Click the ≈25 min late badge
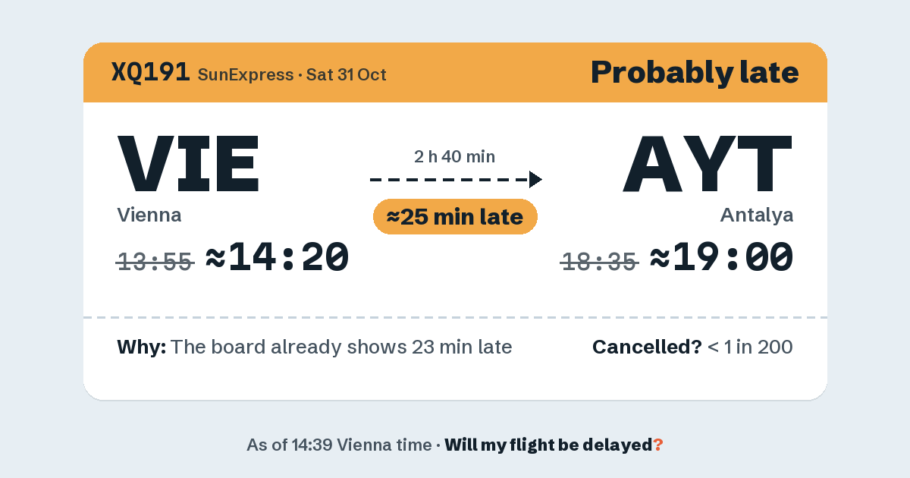 click(455, 217)
